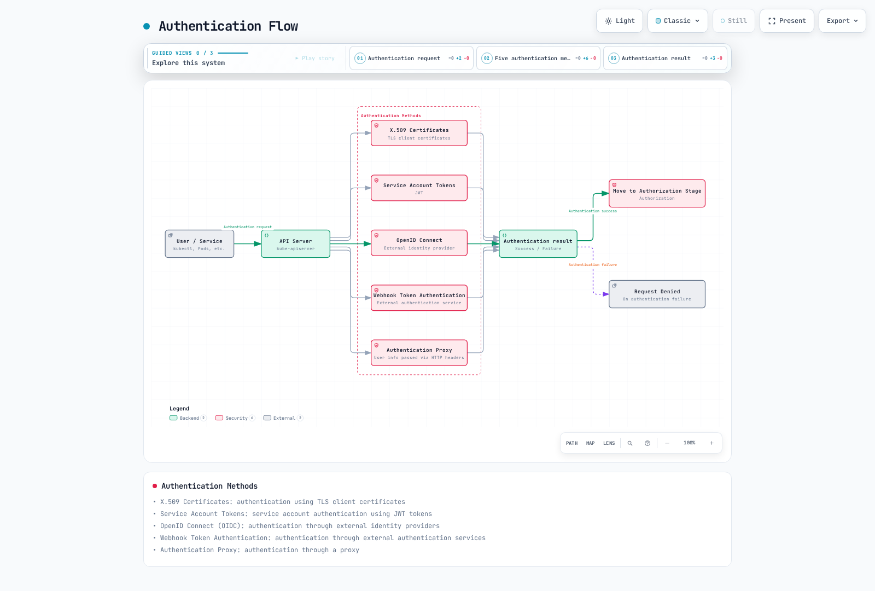Image resolution: width=875 pixels, height=591 pixels.
Task: Click the search magnifier icon
Action: [x=630, y=443]
